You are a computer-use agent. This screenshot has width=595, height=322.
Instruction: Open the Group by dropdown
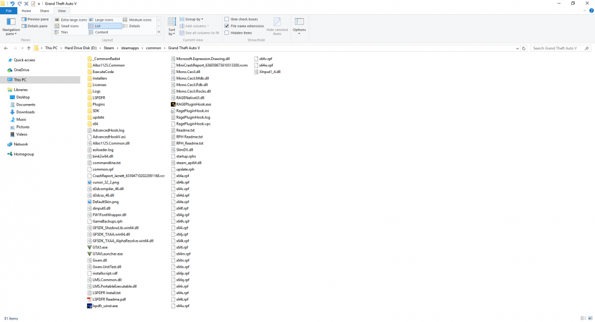[x=192, y=20]
